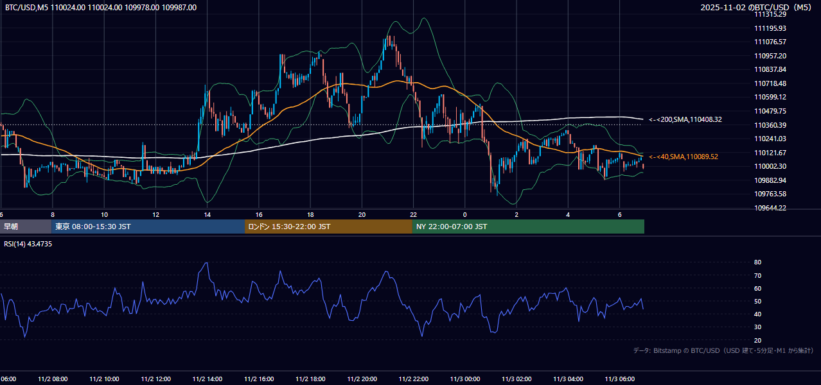Click the 早朝 session band
Viewport: 821px width, 385px height.
(25, 227)
